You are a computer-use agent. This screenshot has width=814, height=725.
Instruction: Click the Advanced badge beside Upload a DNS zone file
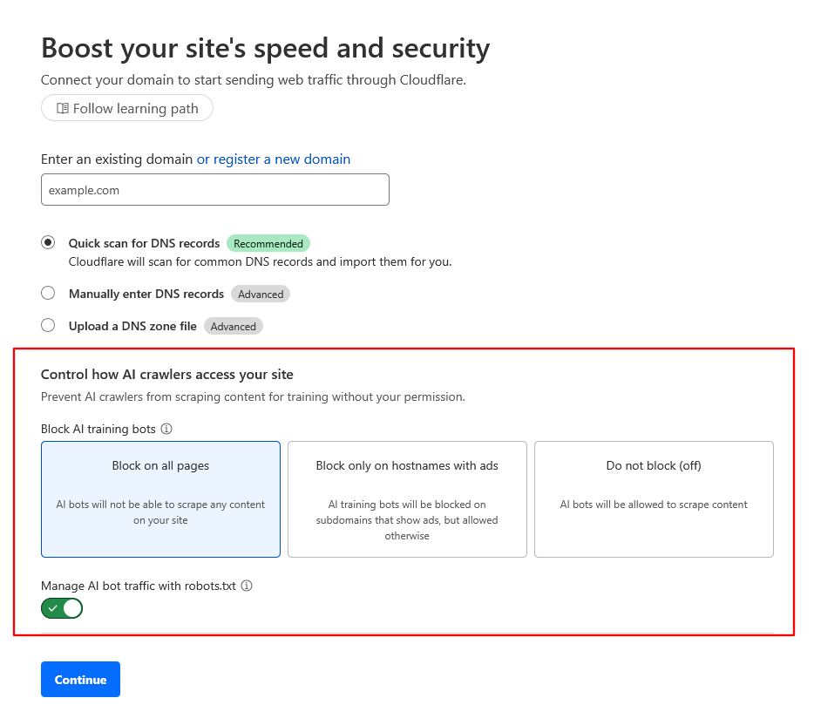[x=233, y=326]
